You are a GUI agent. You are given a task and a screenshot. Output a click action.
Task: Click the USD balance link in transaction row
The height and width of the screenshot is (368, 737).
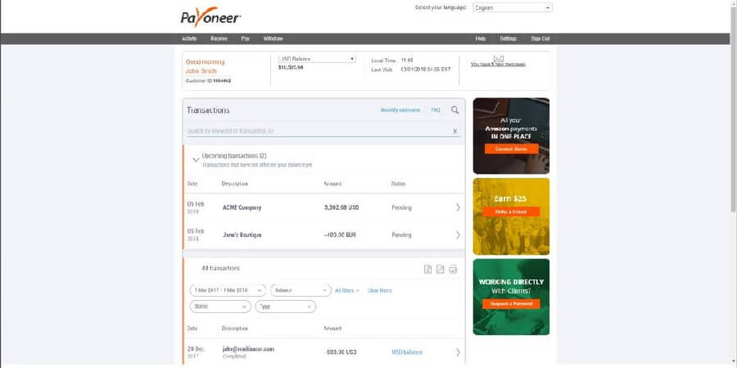[x=406, y=352]
